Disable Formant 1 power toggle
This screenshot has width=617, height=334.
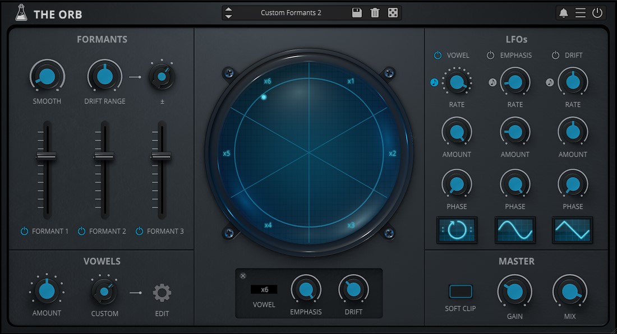pyautogui.click(x=25, y=231)
